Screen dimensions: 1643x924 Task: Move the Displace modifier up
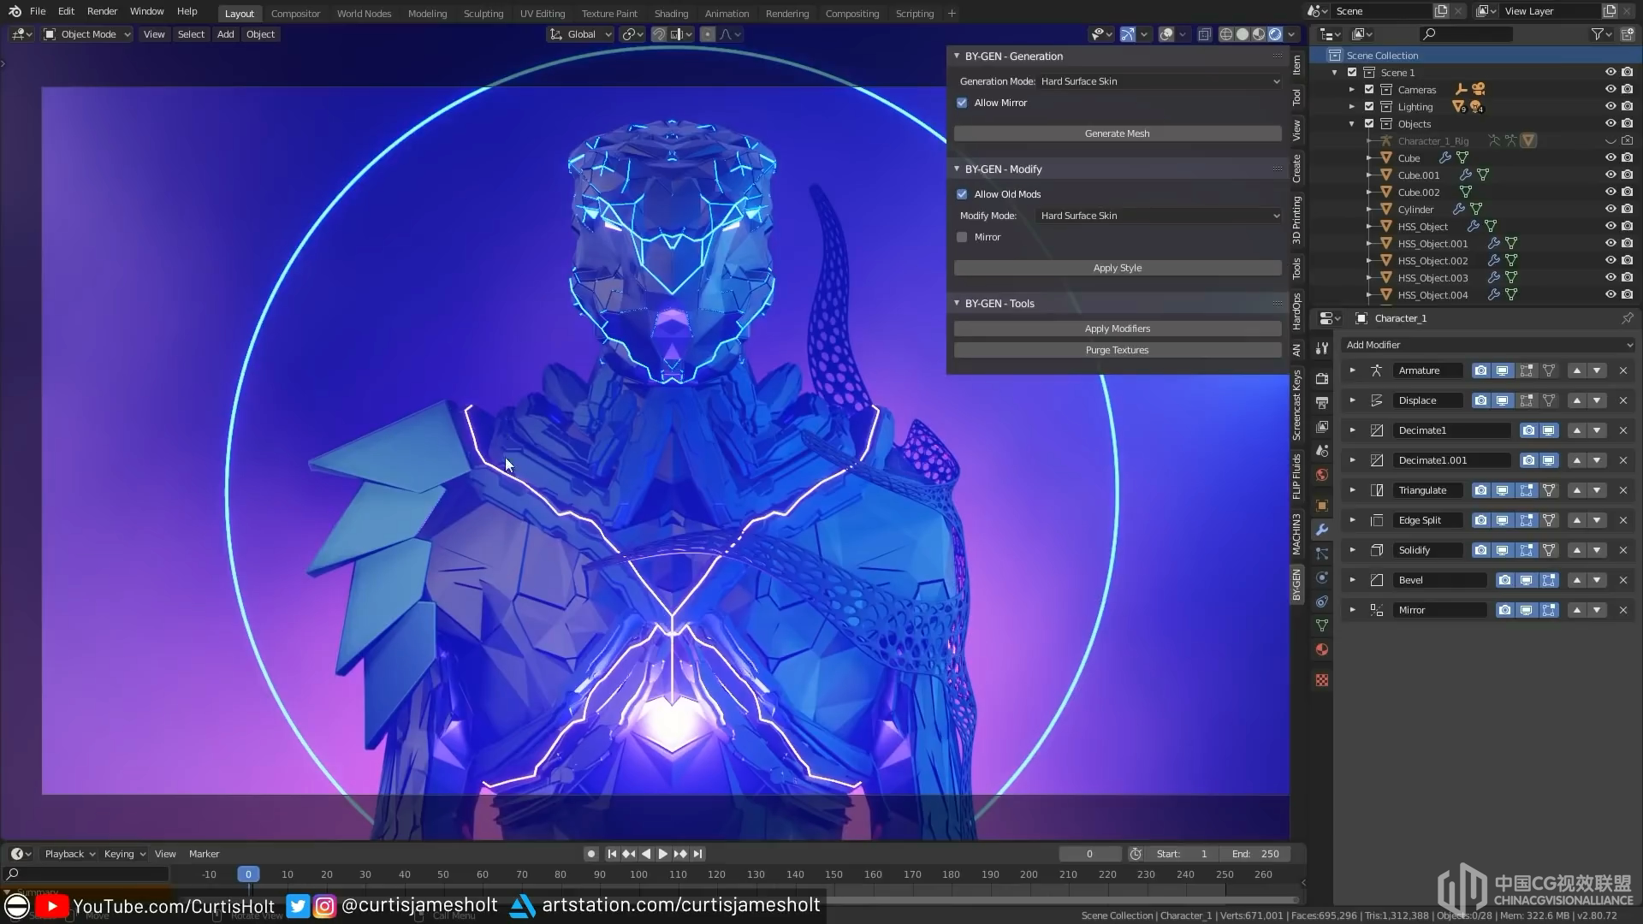click(1577, 400)
